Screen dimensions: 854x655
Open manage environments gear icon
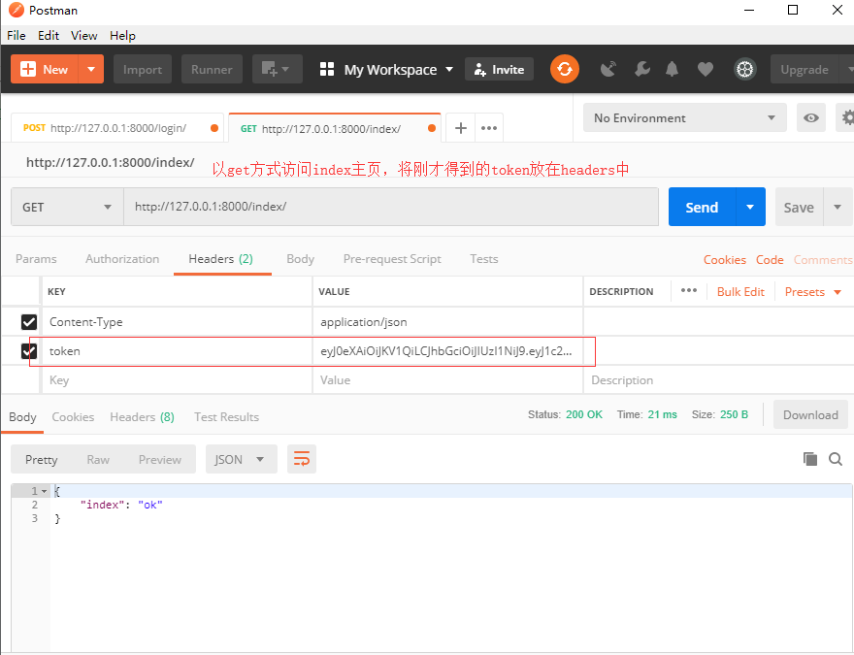[x=846, y=117]
